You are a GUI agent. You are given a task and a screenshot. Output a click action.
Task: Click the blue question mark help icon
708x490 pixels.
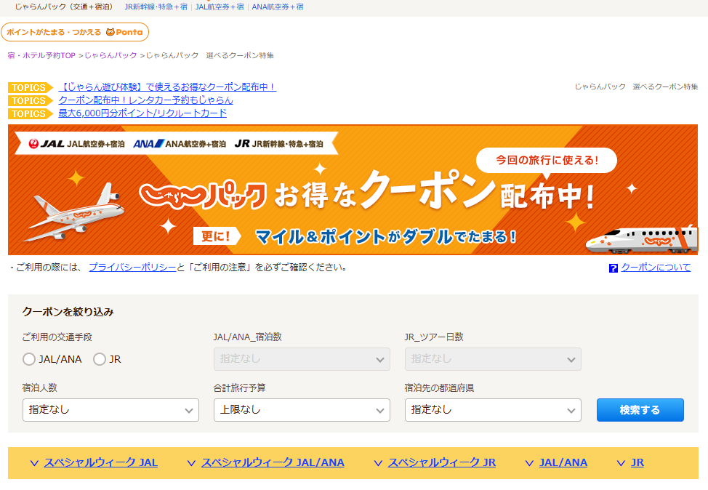tap(614, 268)
